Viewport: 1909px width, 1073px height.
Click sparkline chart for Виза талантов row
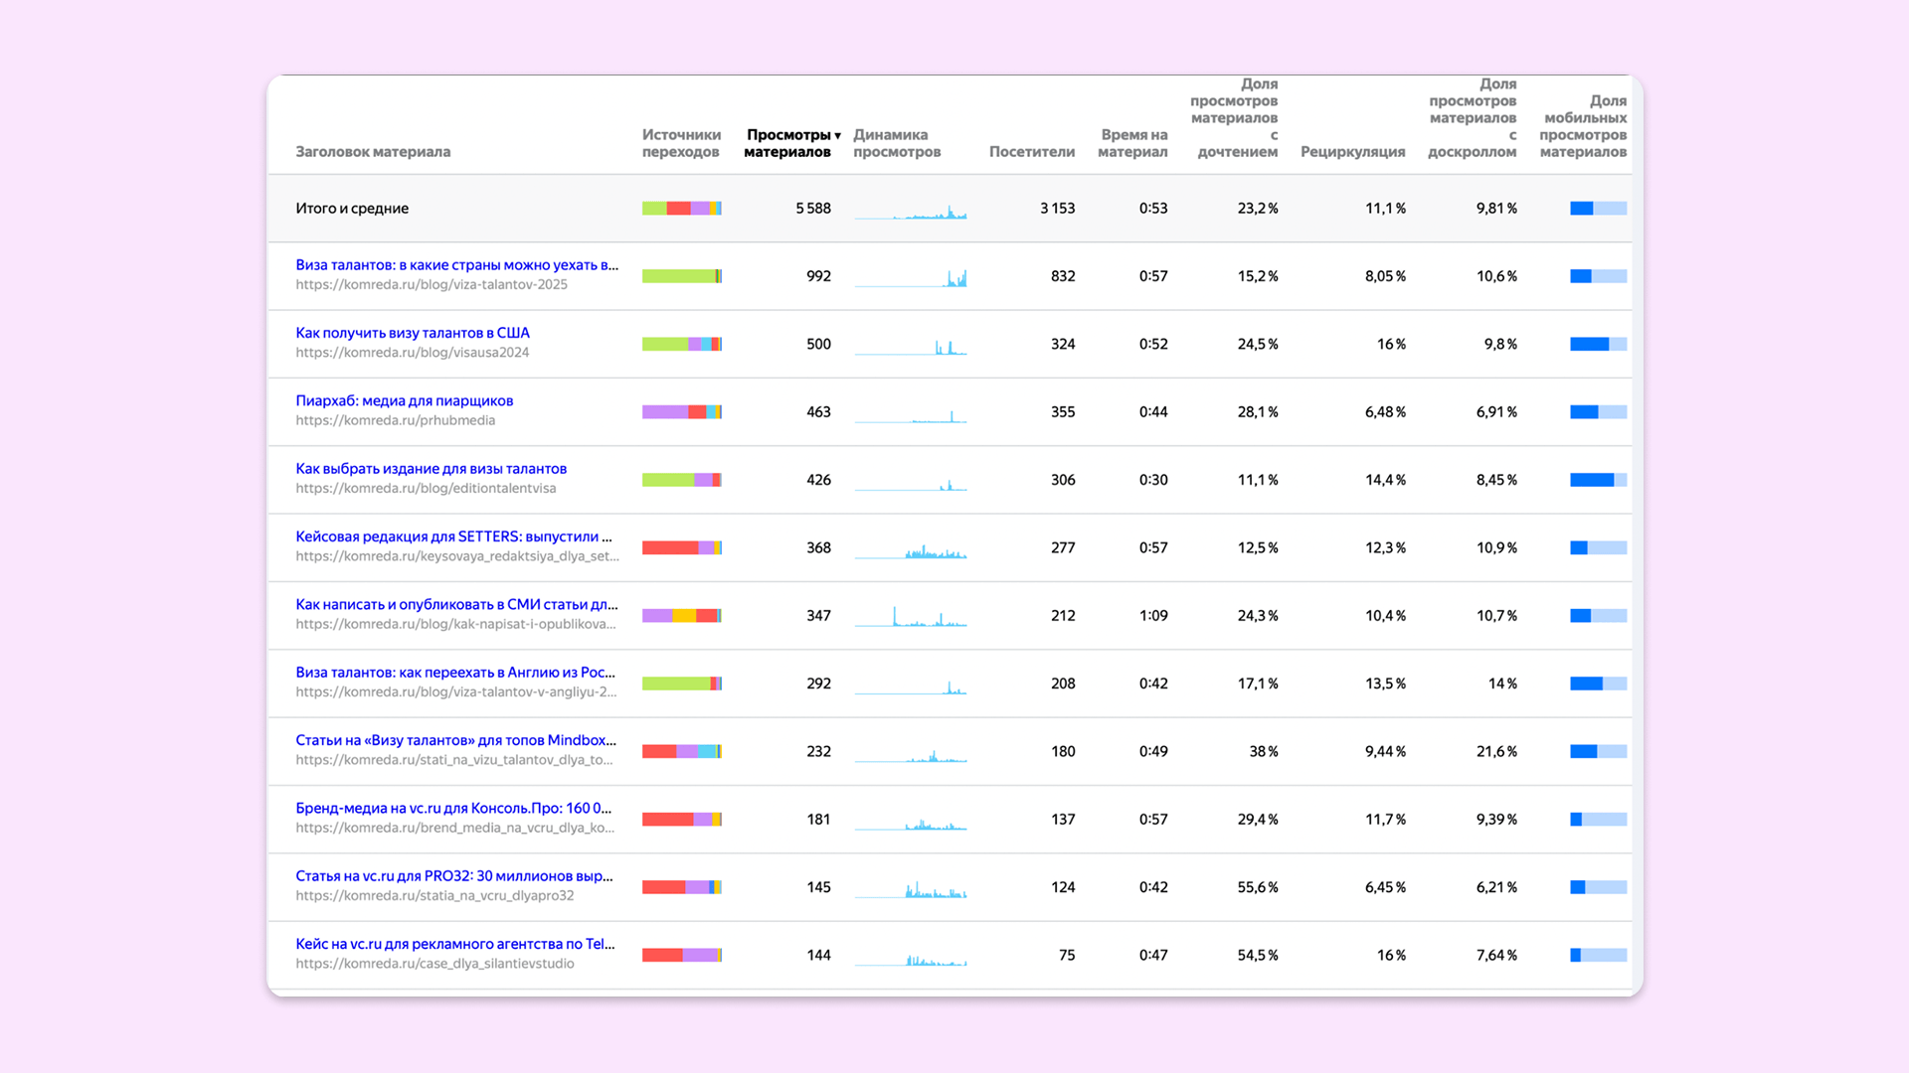click(910, 277)
